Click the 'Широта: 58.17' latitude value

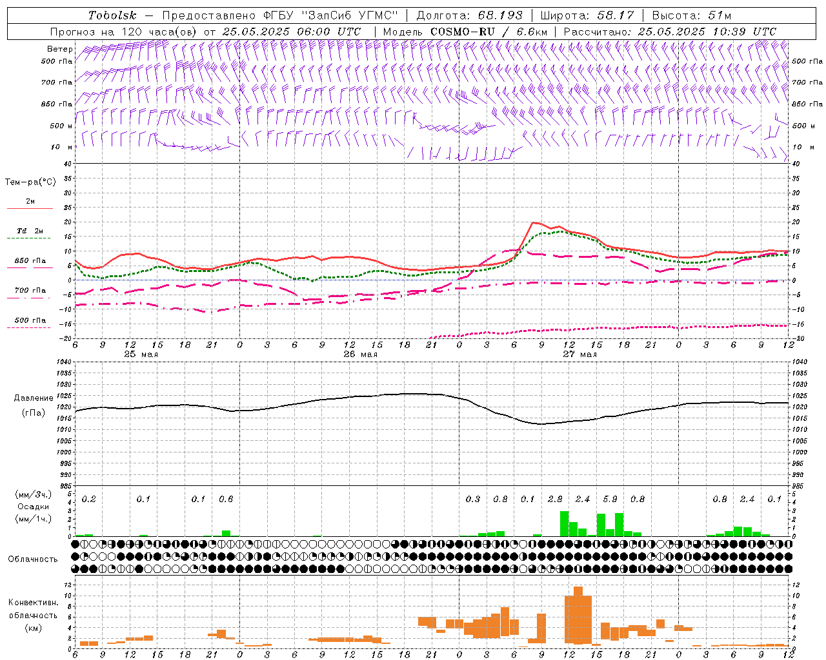click(587, 15)
